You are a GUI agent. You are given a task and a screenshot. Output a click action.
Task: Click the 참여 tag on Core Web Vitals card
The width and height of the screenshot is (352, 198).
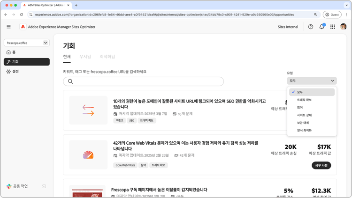[143, 165]
